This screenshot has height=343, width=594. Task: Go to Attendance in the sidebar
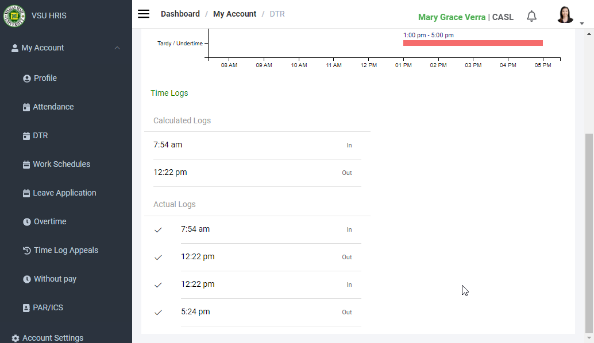pos(53,107)
